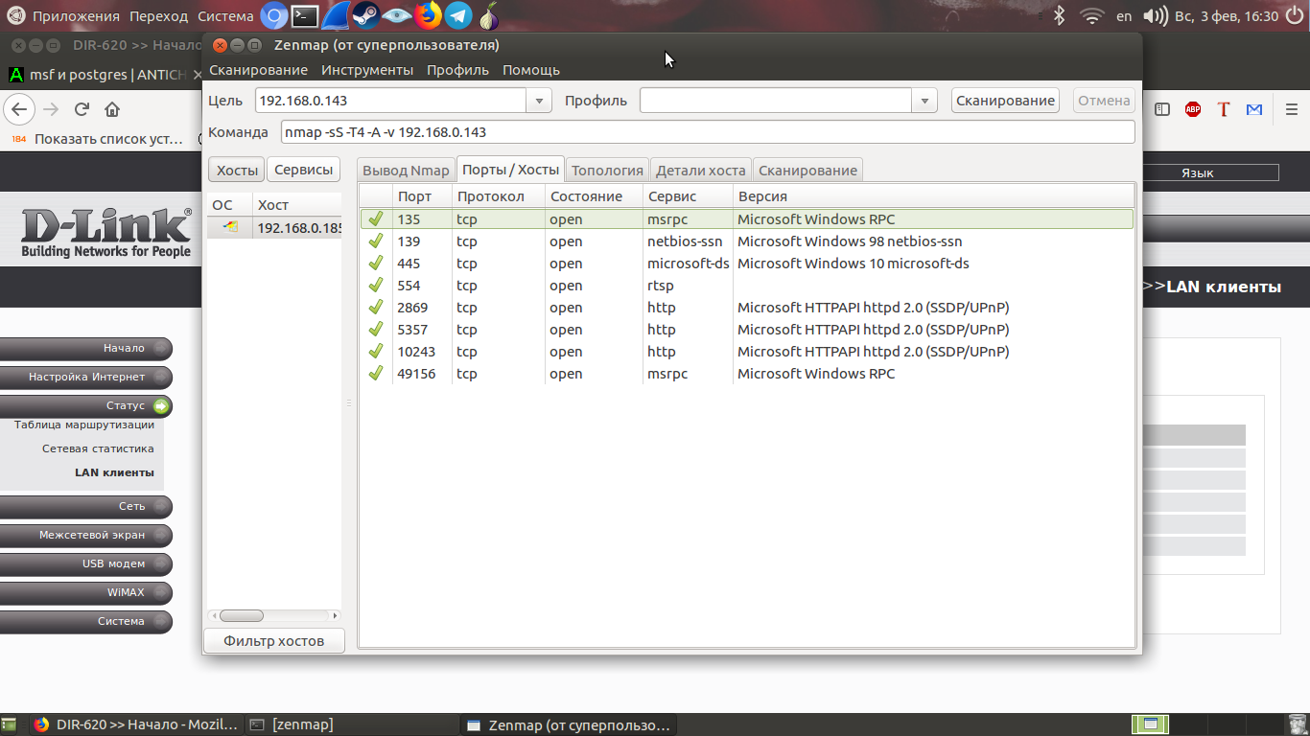Click the Команда nmap command field
Viewport: 1310px width, 736px height.
[x=707, y=132]
